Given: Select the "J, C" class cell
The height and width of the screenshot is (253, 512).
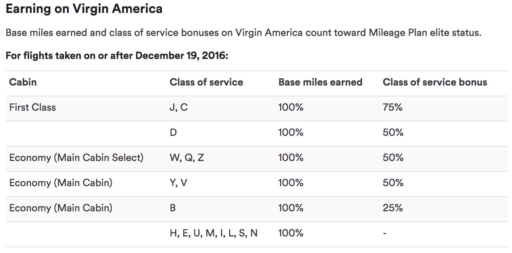Looking at the screenshot, I should [179, 107].
